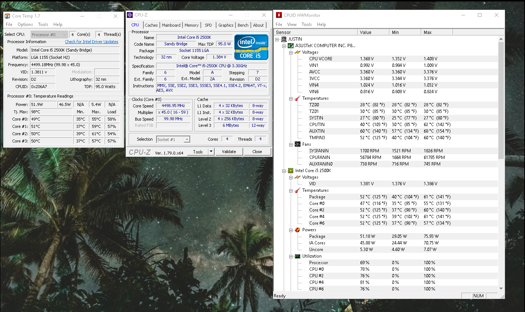Switch to the Caches tab in CPU-Z
The width and height of the screenshot is (525, 312).
(151, 25)
